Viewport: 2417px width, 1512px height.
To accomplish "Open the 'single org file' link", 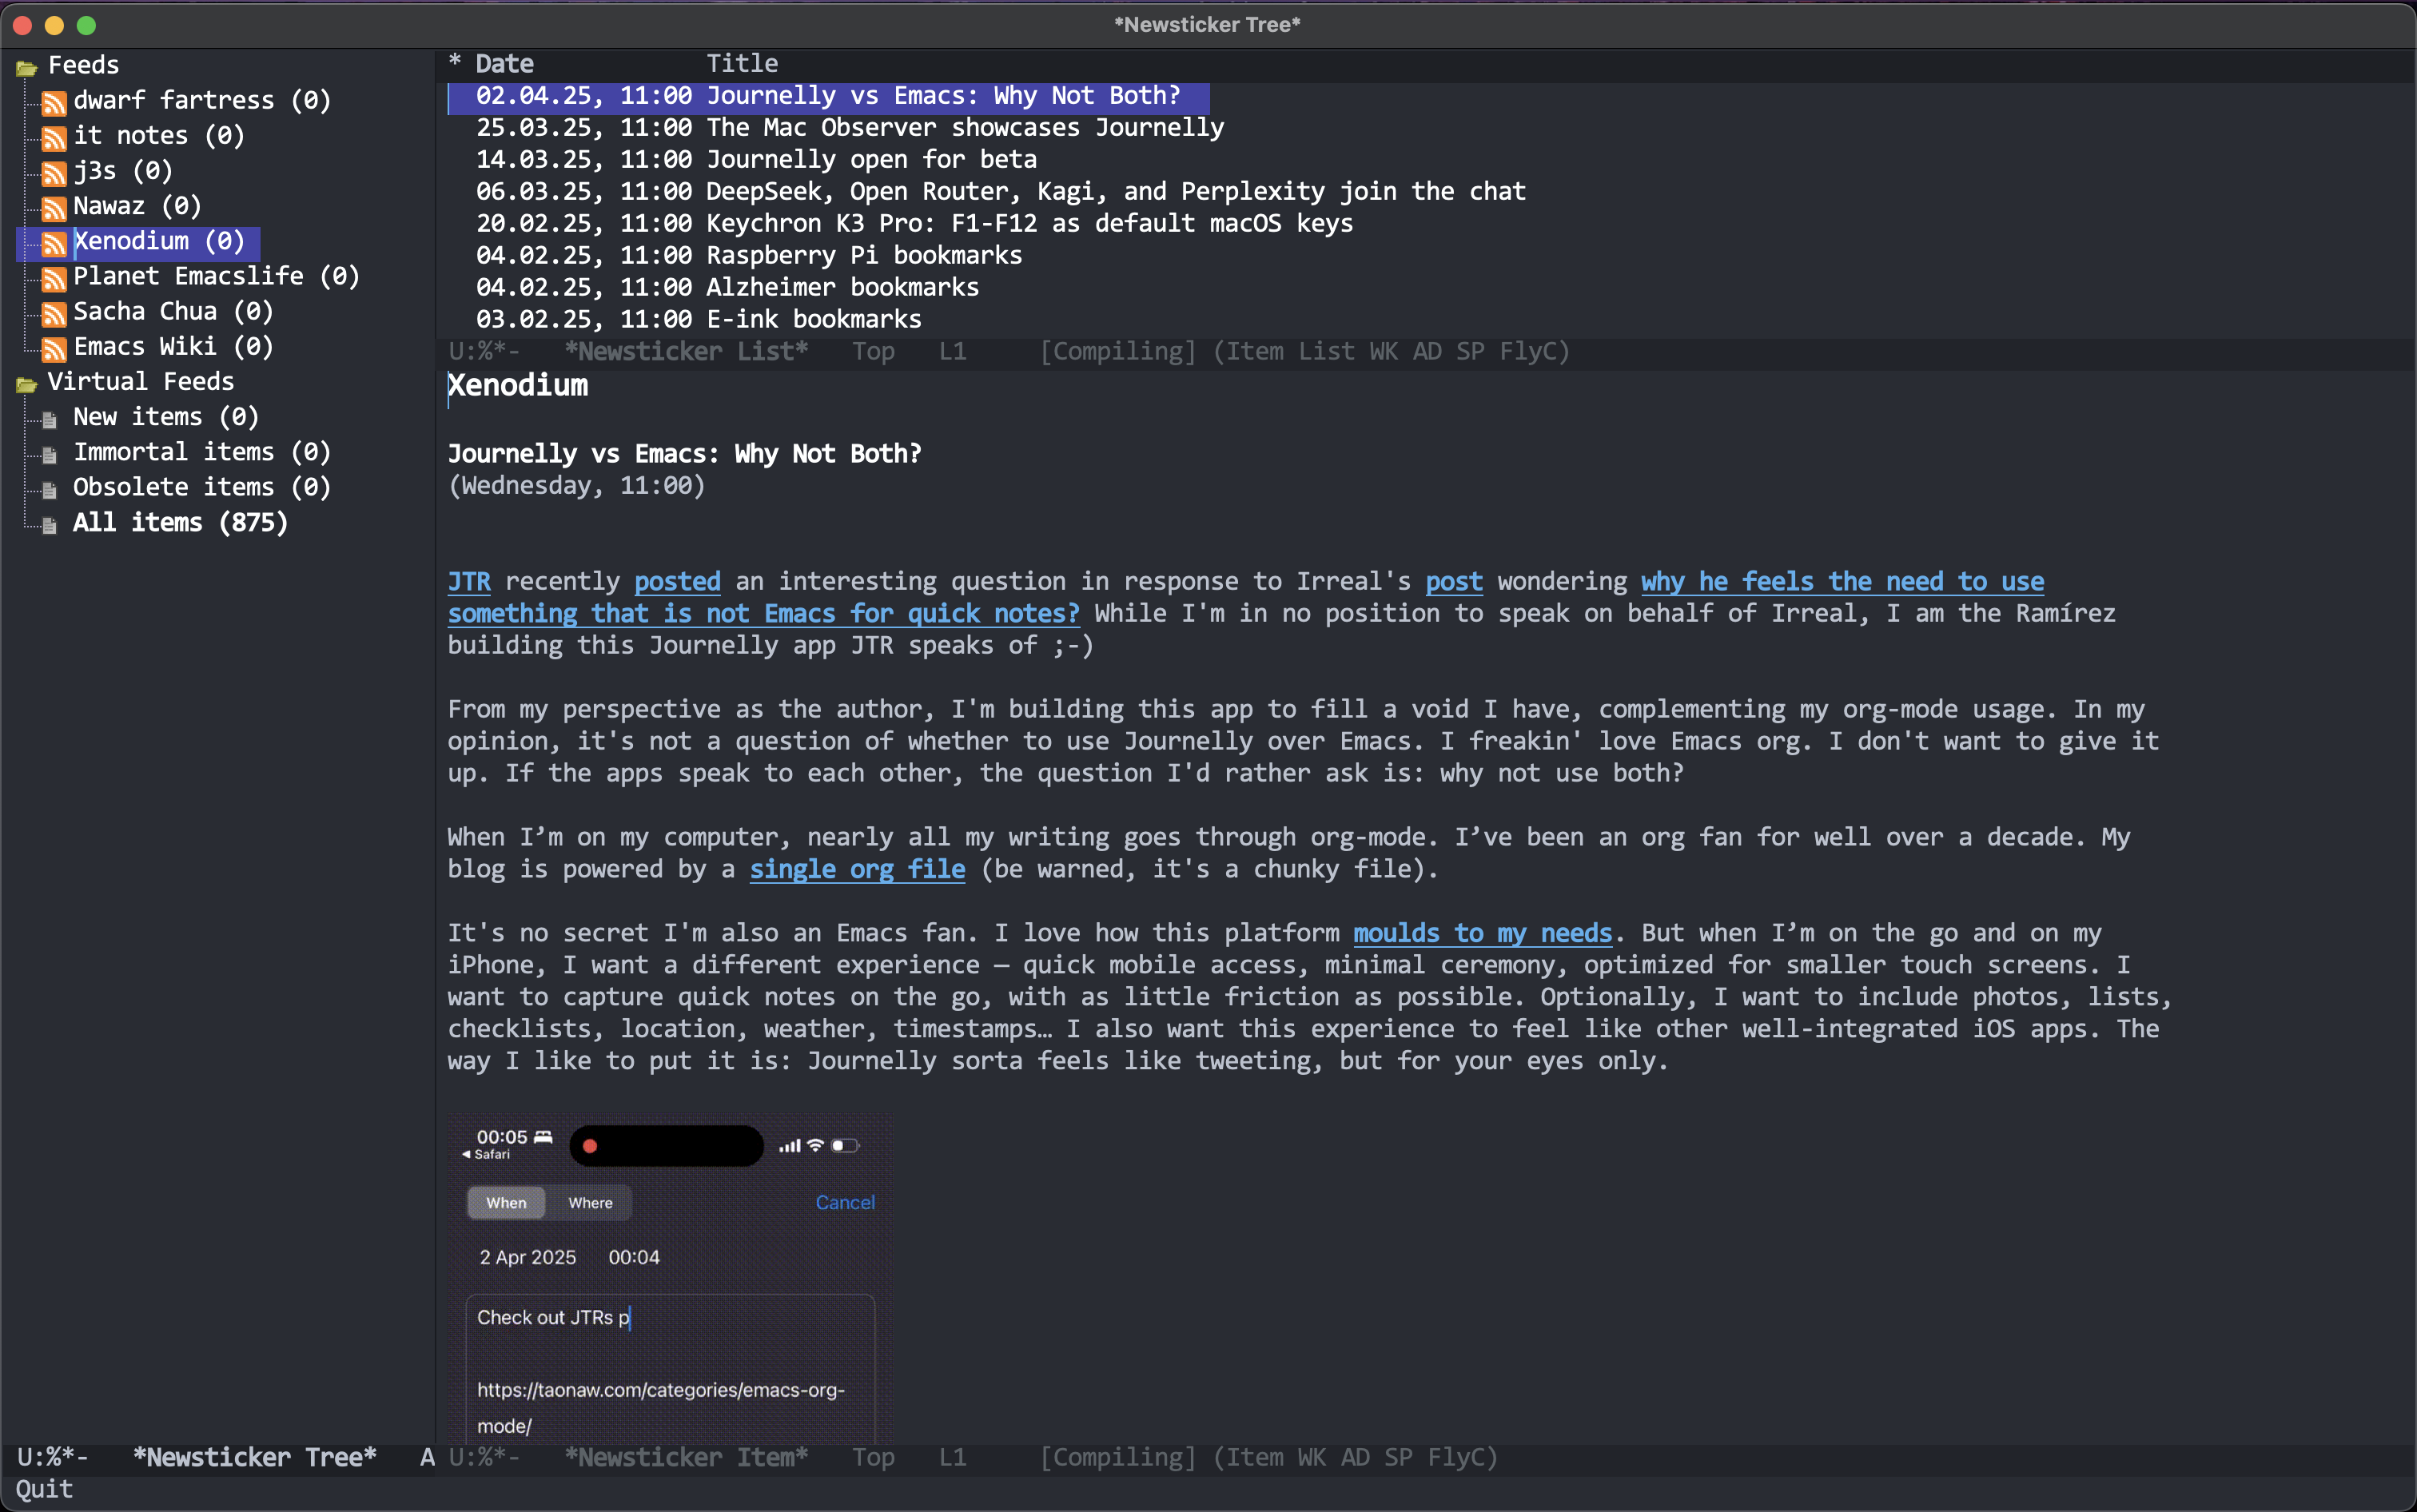I will pyautogui.click(x=858, y=870).
